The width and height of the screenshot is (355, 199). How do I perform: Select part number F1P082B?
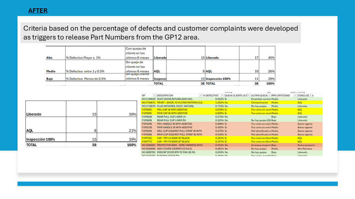click(x=147, y=117)
